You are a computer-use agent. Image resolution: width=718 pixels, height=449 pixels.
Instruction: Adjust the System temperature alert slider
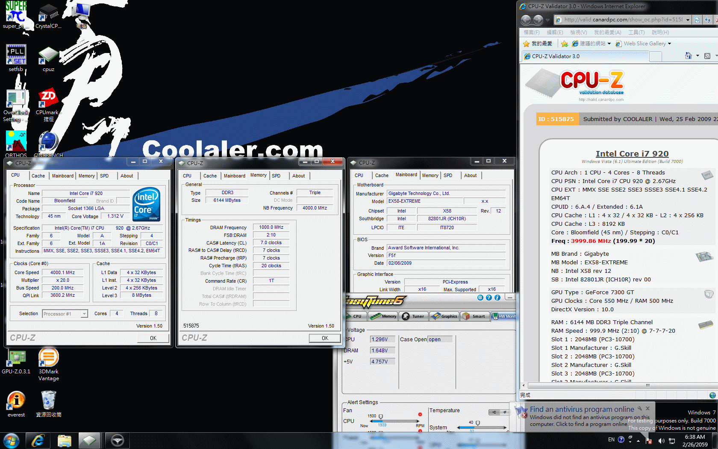click(478, 423)
